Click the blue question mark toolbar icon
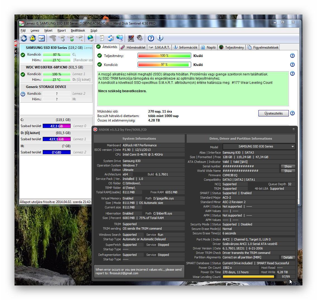This screenshot has height=300, width=317. [x=151, y=38]
